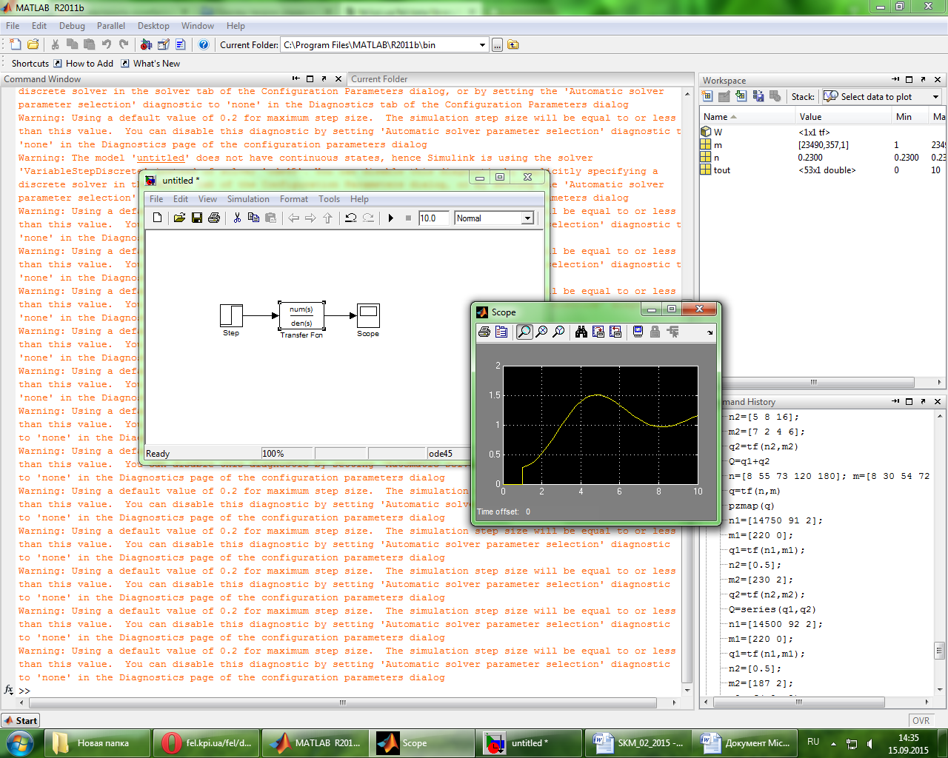Toggle Zoom Y-axis tool in Scope

pos(558,332)
